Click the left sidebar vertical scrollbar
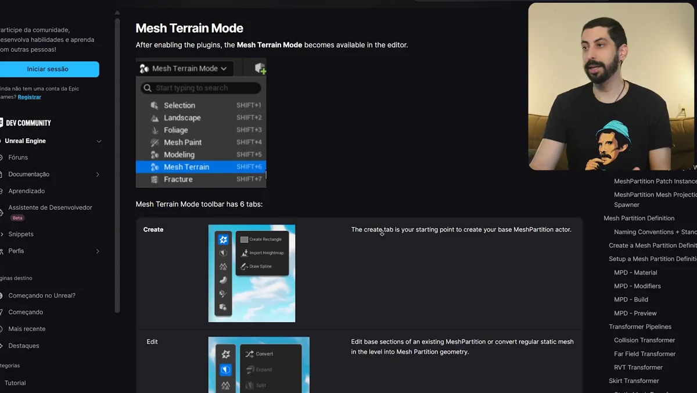This screenshot has width=697, height=393. 117,163
